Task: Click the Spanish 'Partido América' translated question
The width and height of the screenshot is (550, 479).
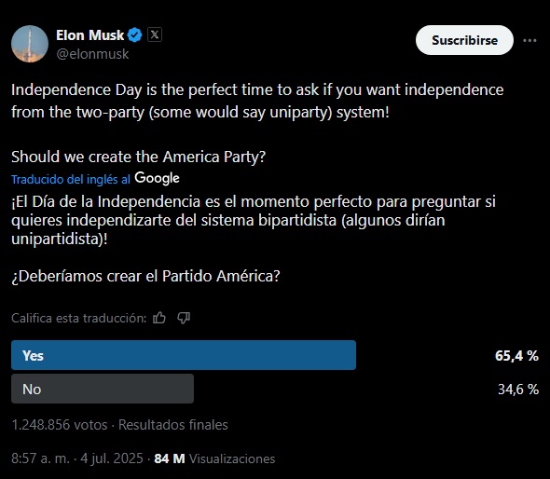Action: (145, 277)
